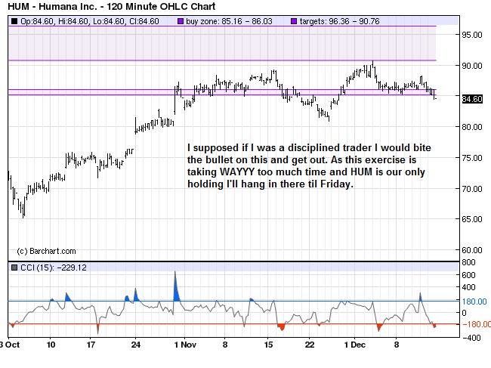Click the 60.00 price axis label

click(472, 250)
